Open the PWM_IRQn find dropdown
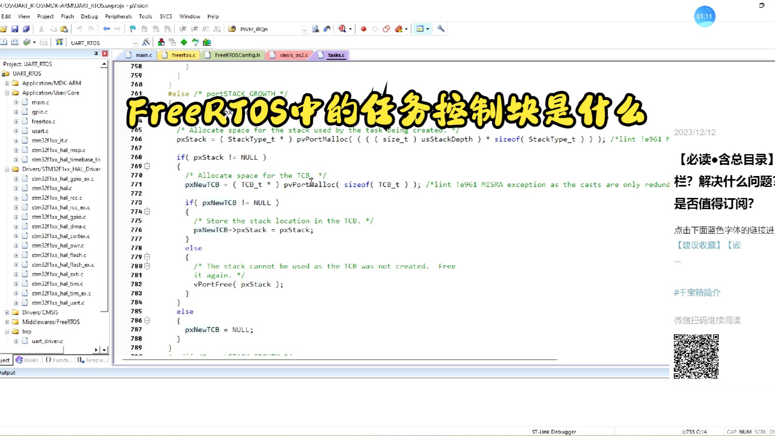 point(305,29)
